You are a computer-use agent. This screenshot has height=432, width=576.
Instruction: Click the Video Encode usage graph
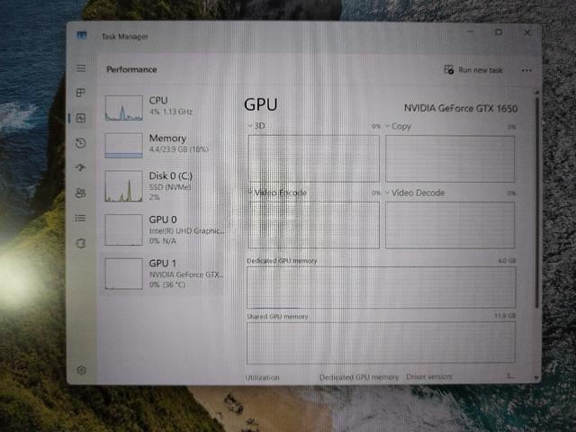(314, 225)
